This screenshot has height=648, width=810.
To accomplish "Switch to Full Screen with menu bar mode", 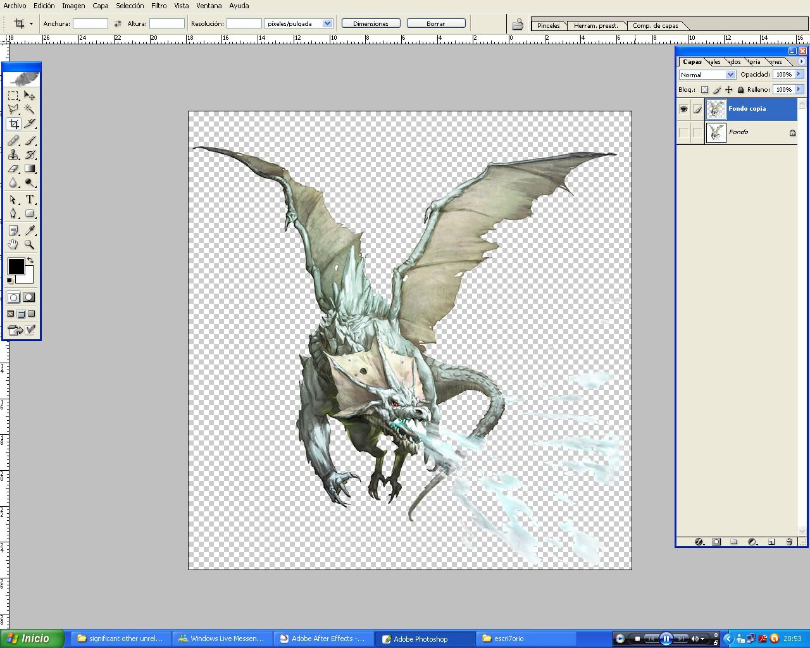I will (x=21, y=314).
